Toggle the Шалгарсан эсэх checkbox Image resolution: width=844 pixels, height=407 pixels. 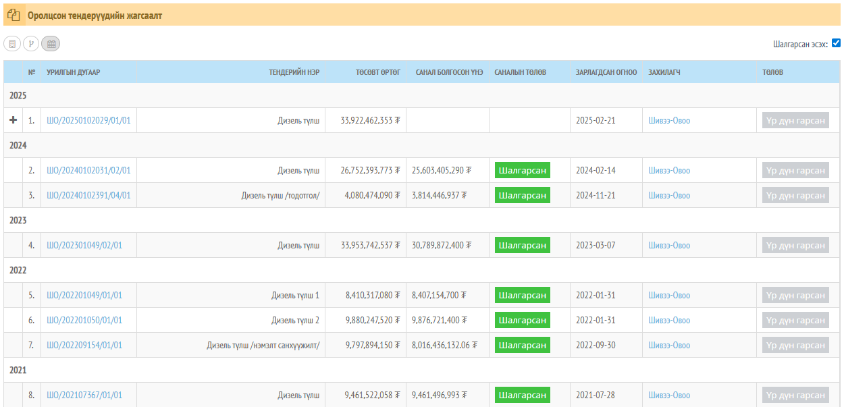click(x=836, y=43)
